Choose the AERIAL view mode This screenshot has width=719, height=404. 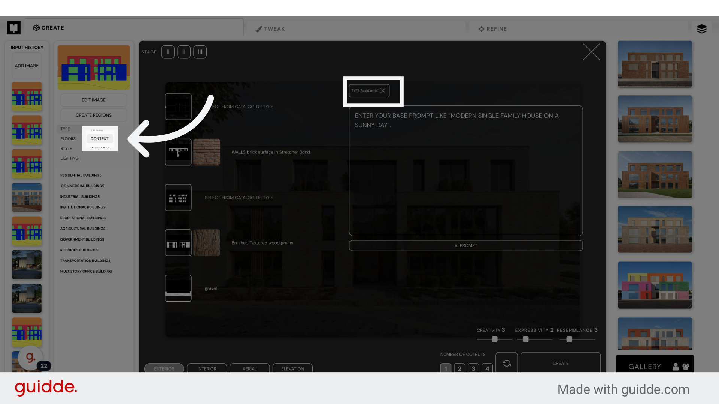[249, 368]
